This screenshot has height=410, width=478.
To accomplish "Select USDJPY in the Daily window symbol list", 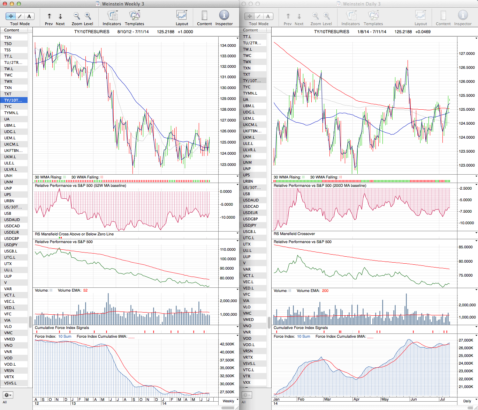I will point(250,225).
